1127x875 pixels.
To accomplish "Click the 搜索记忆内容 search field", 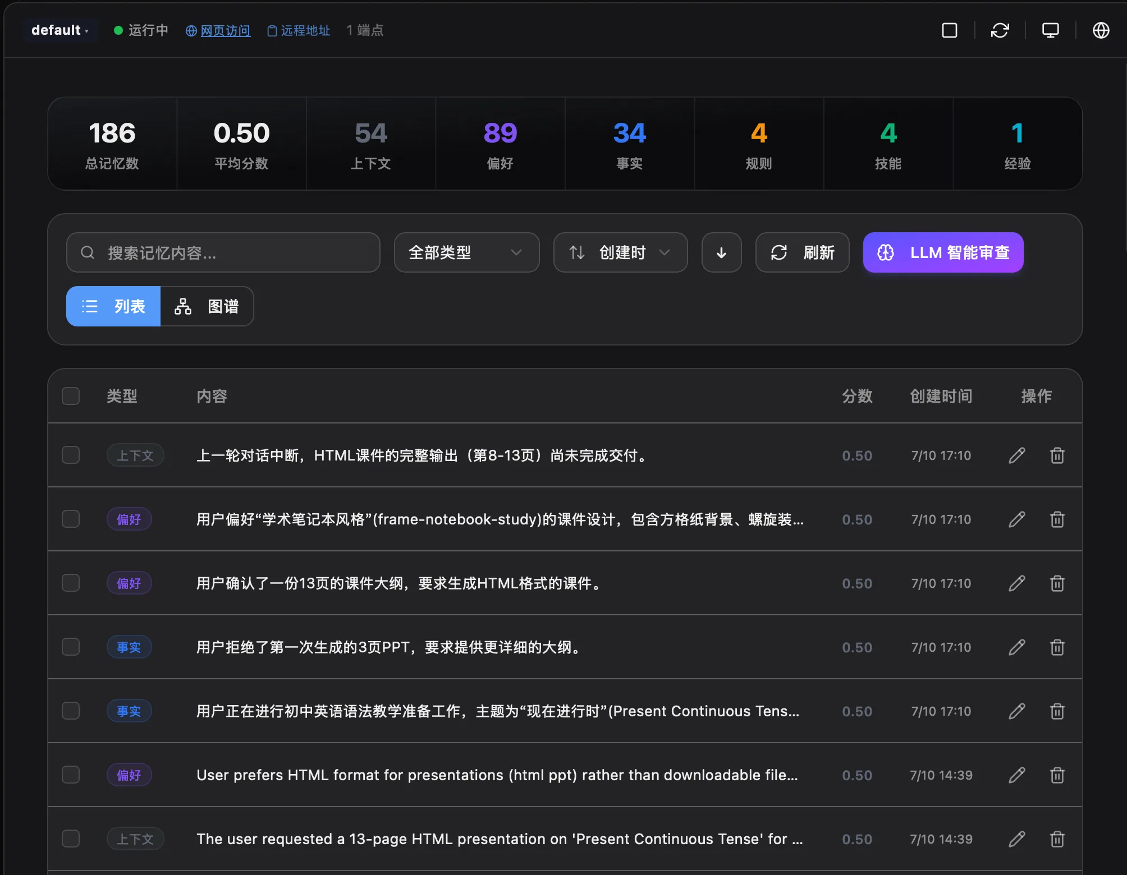I will (223, 252).
